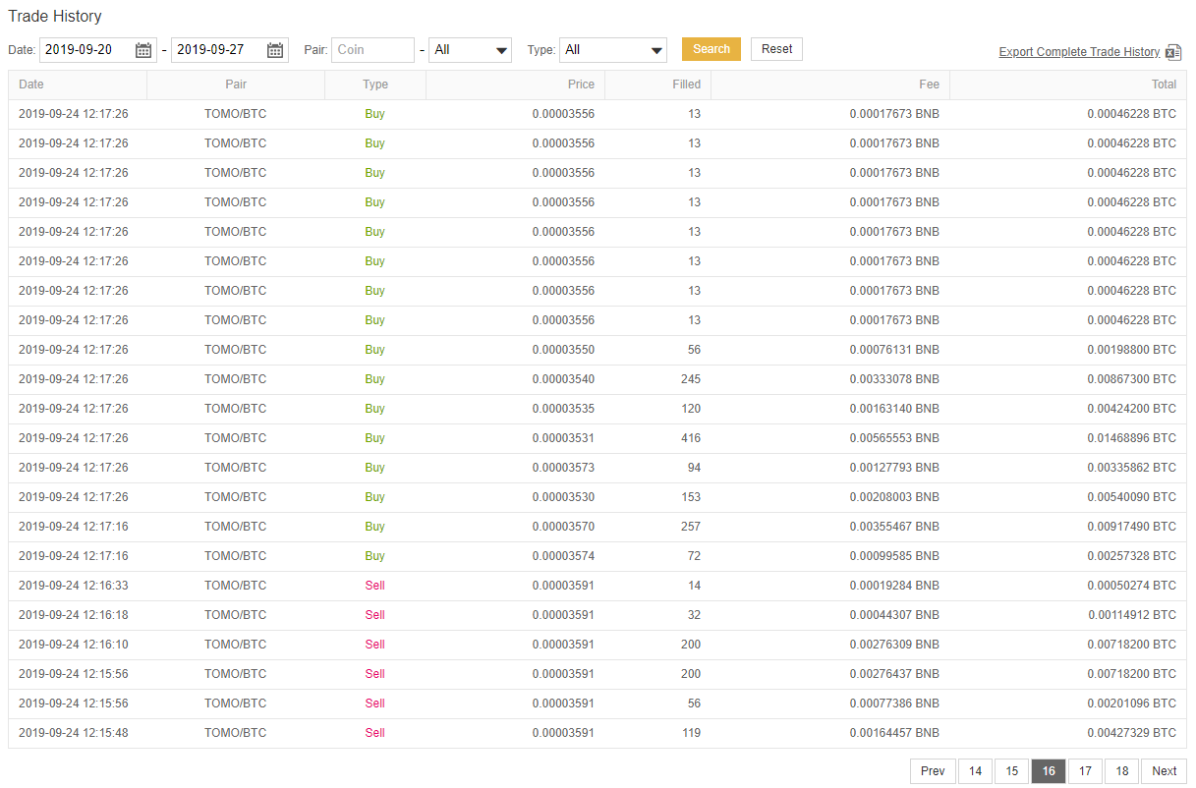This screenshot has width=1196, height=788.
Task: Click the Excel export icon
Action: 1173,52
